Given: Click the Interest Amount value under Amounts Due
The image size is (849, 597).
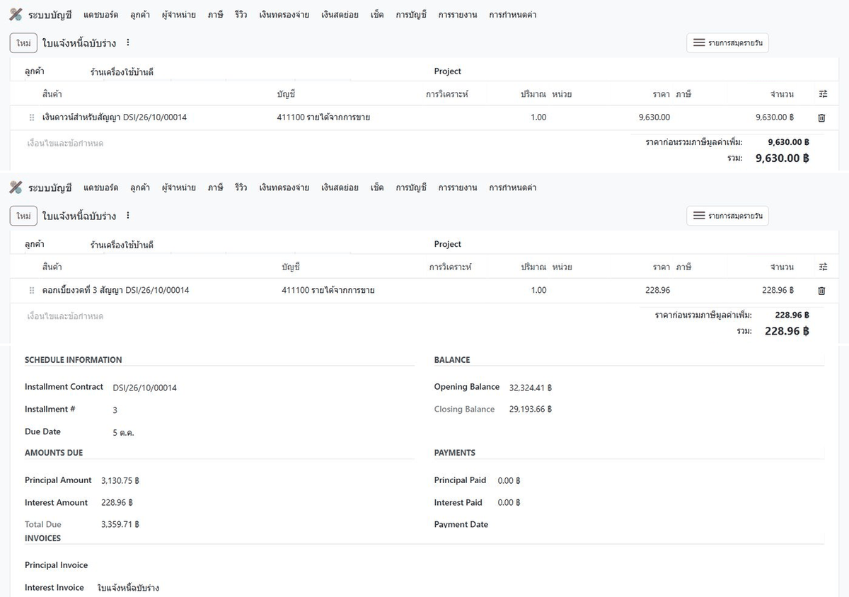Looking at the screenshot, I should pyautogui.click(x=117, y=503).
